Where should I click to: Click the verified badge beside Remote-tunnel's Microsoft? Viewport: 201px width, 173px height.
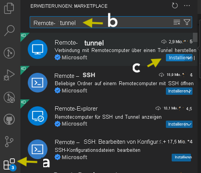point(57,57)
